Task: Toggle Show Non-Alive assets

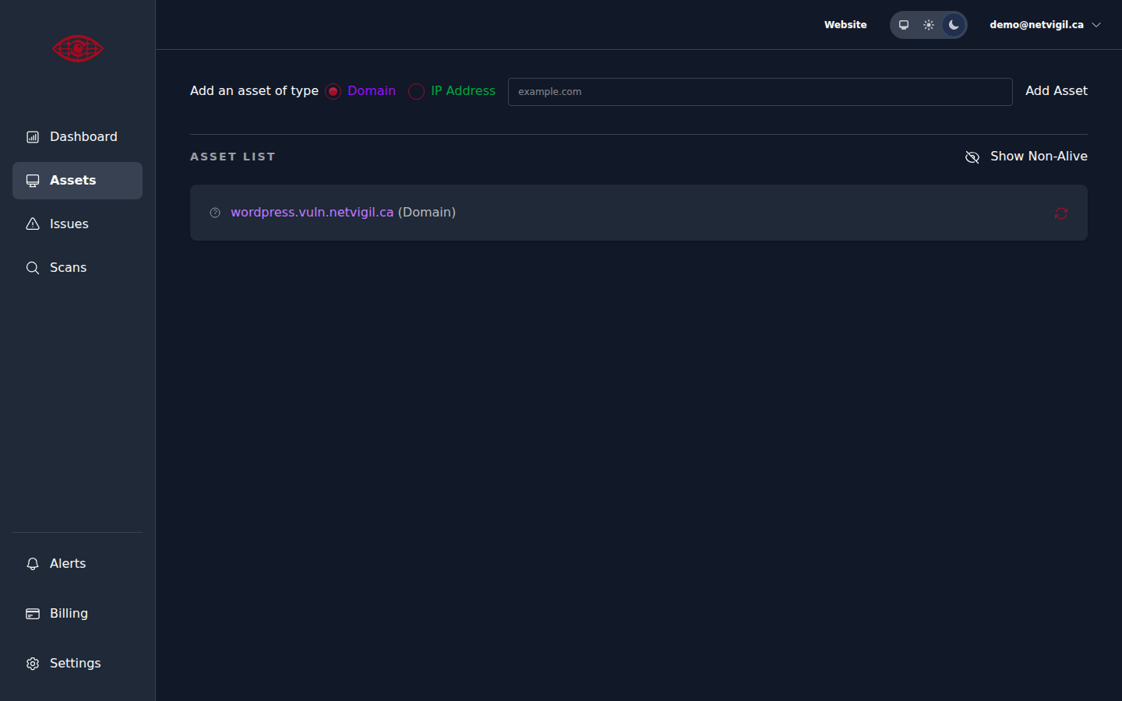Action: click(x=1026, y=157)
